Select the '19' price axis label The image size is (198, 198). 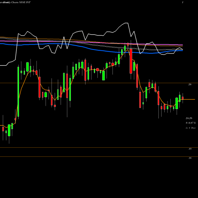click(190, 149)
